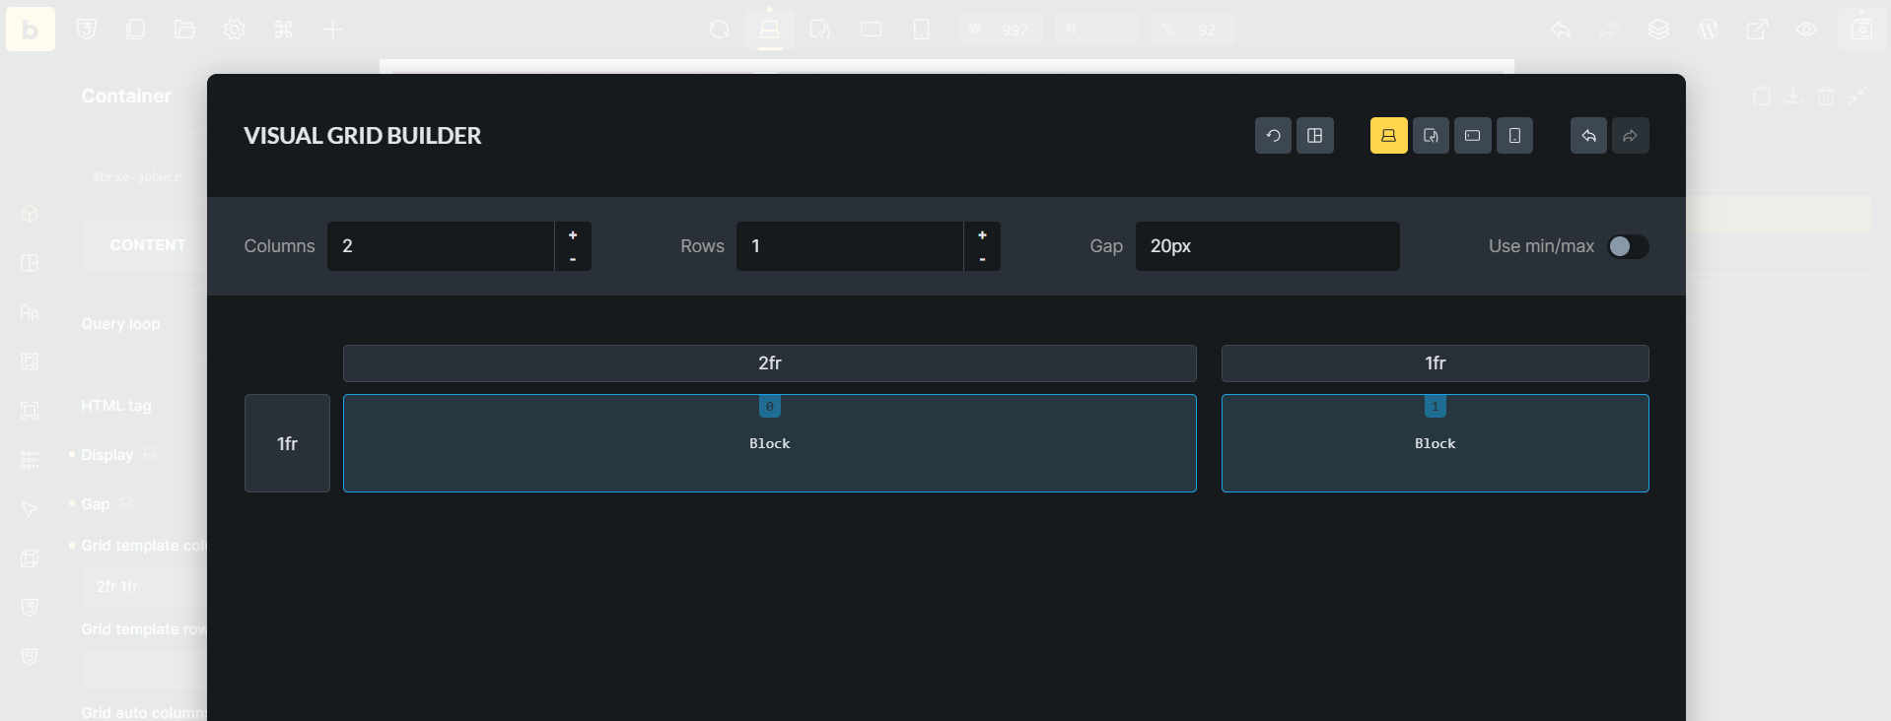The width and height of the screenshot is (1891, 721).
Task: Click the grid layout icon
Action: pos(1314,136)
